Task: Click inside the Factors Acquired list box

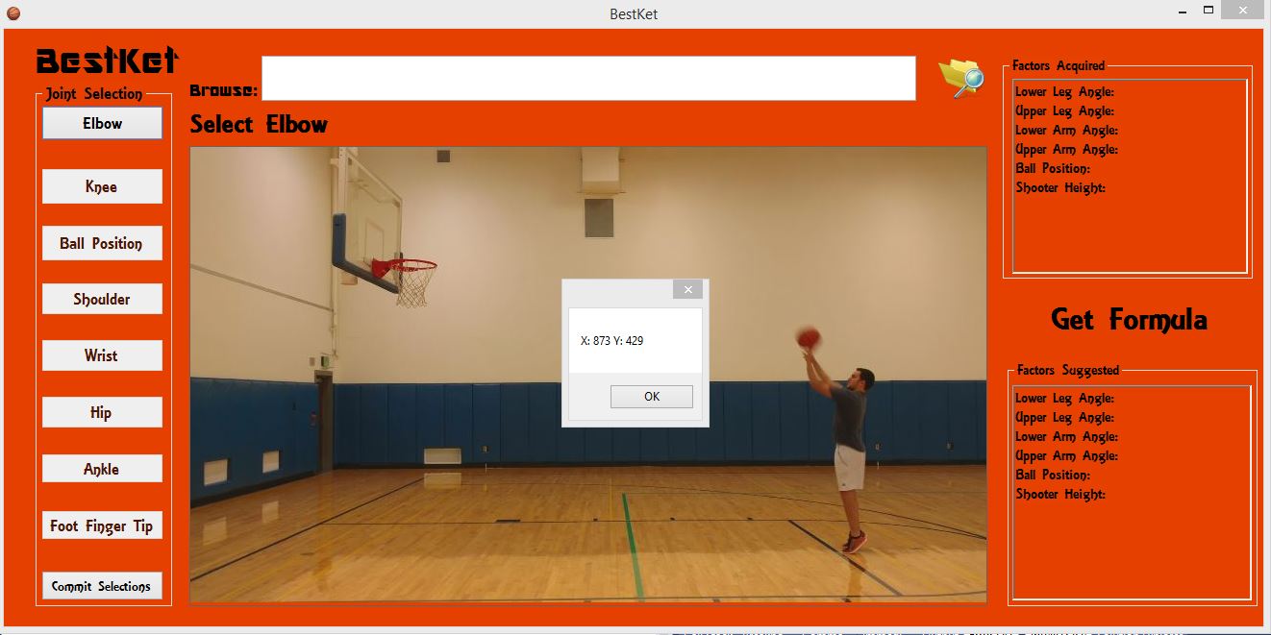Action: click(x=1131, y=176)
